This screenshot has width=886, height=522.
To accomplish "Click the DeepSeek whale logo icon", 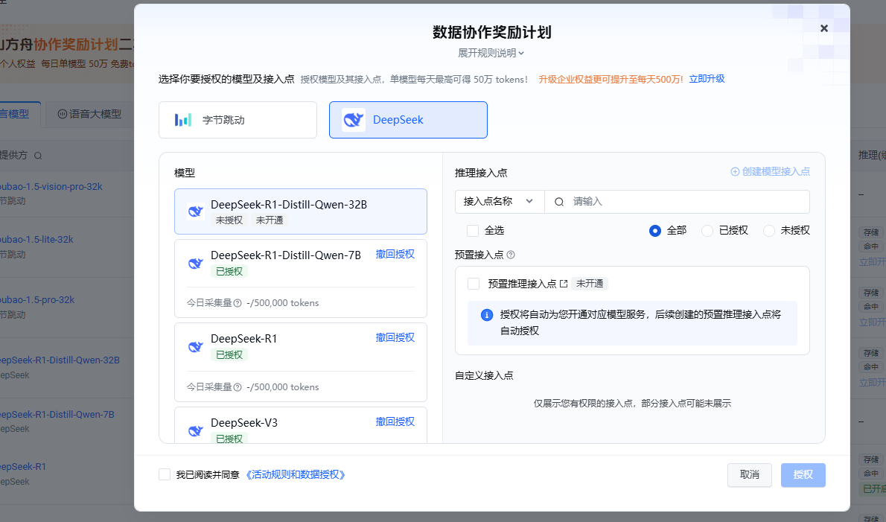I will [354, 120].
